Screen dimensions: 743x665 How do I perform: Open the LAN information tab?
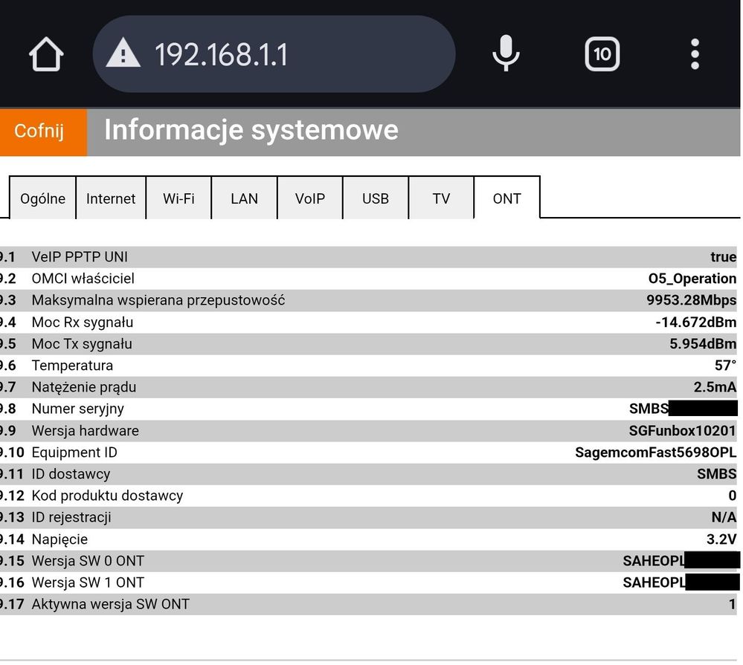tap(245, 198)
